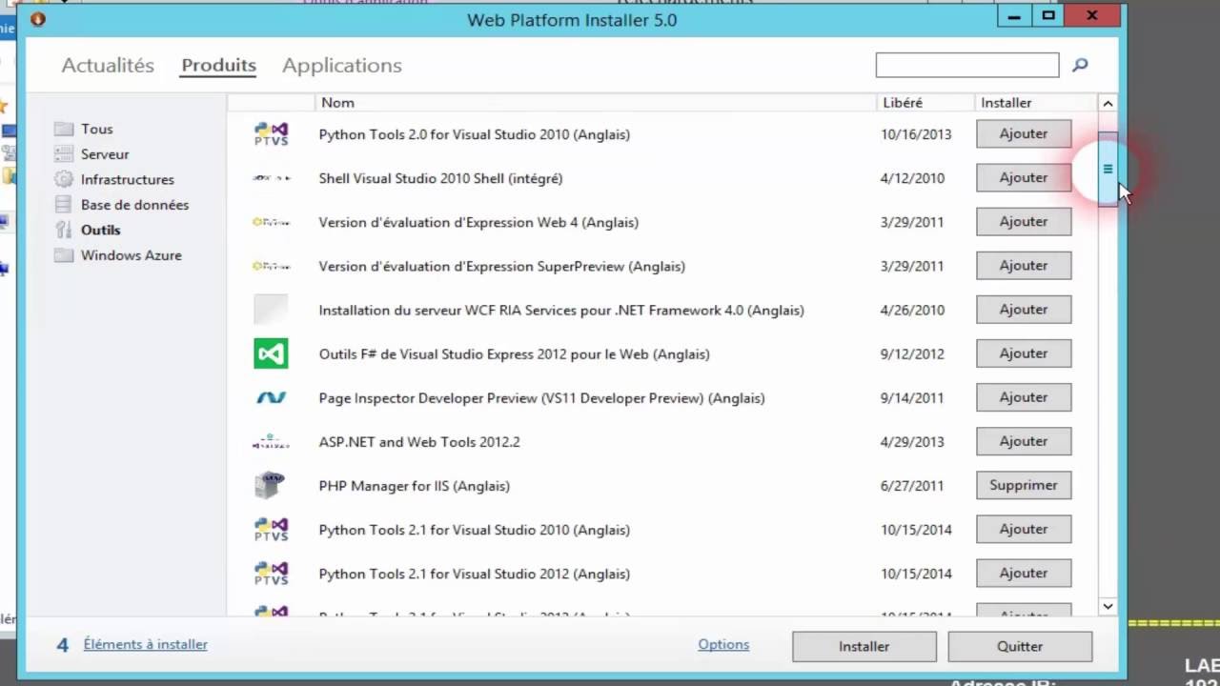Click the release date 4/29/2013

pos(912,442)
